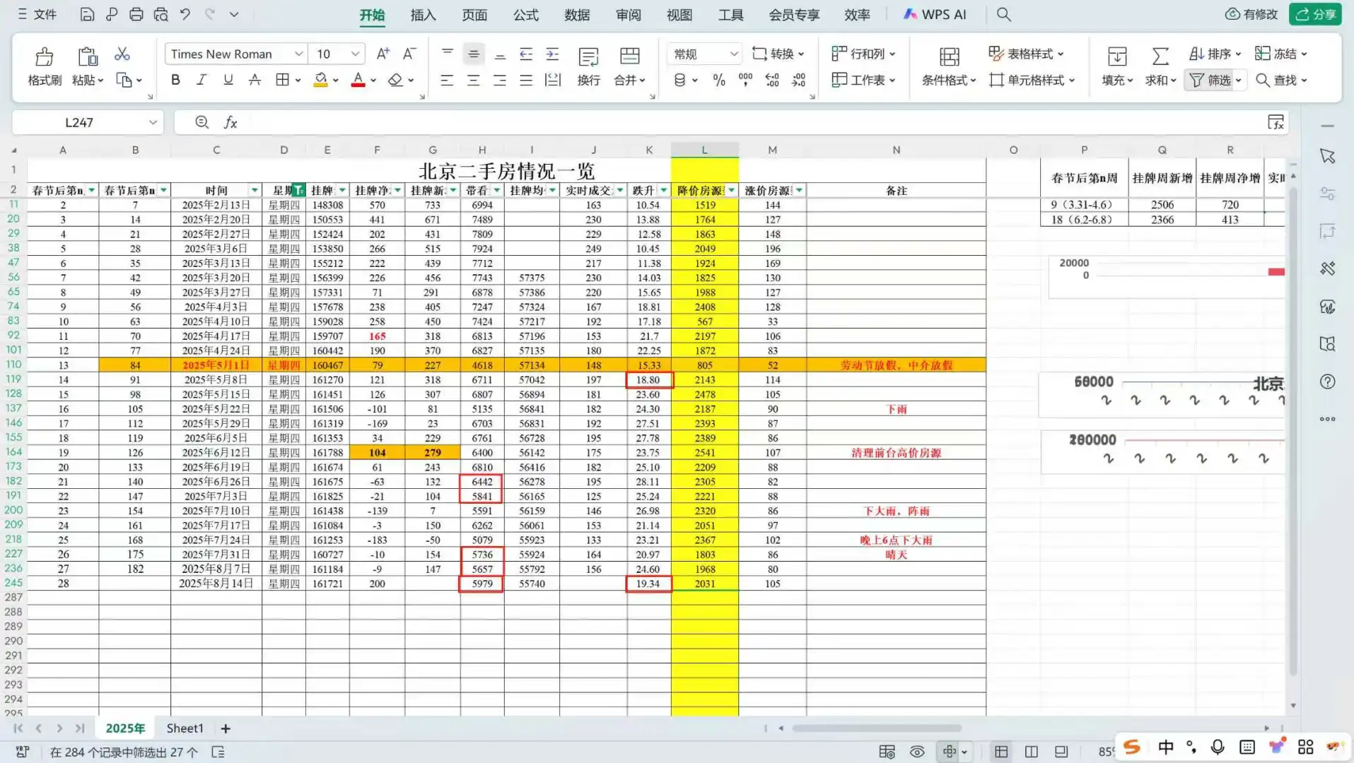Click the Format Painter (格式刷) icon
Viewport: 1354px width, 763px height.
44,57
